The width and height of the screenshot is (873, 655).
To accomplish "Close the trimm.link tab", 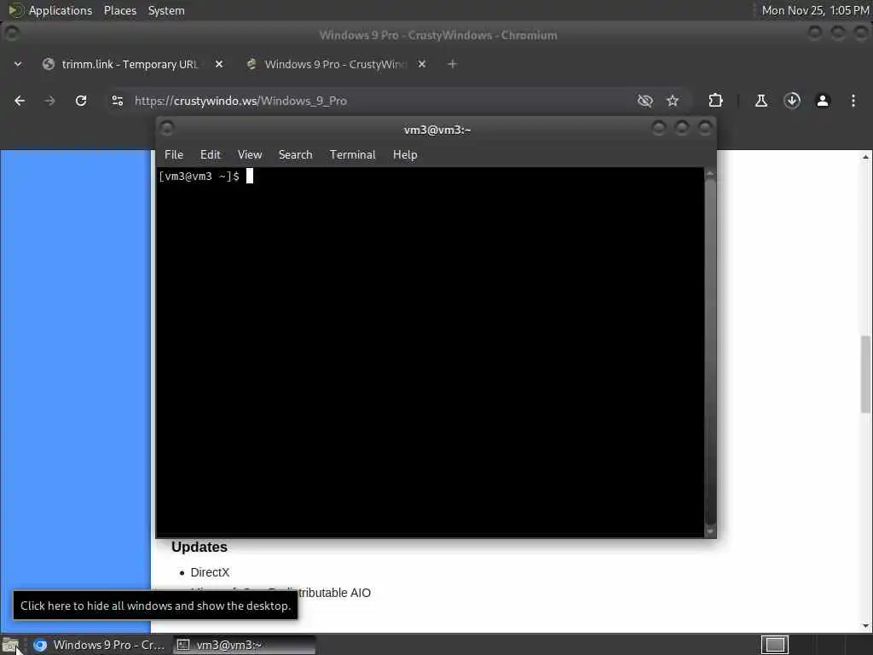I will point(219,64).
